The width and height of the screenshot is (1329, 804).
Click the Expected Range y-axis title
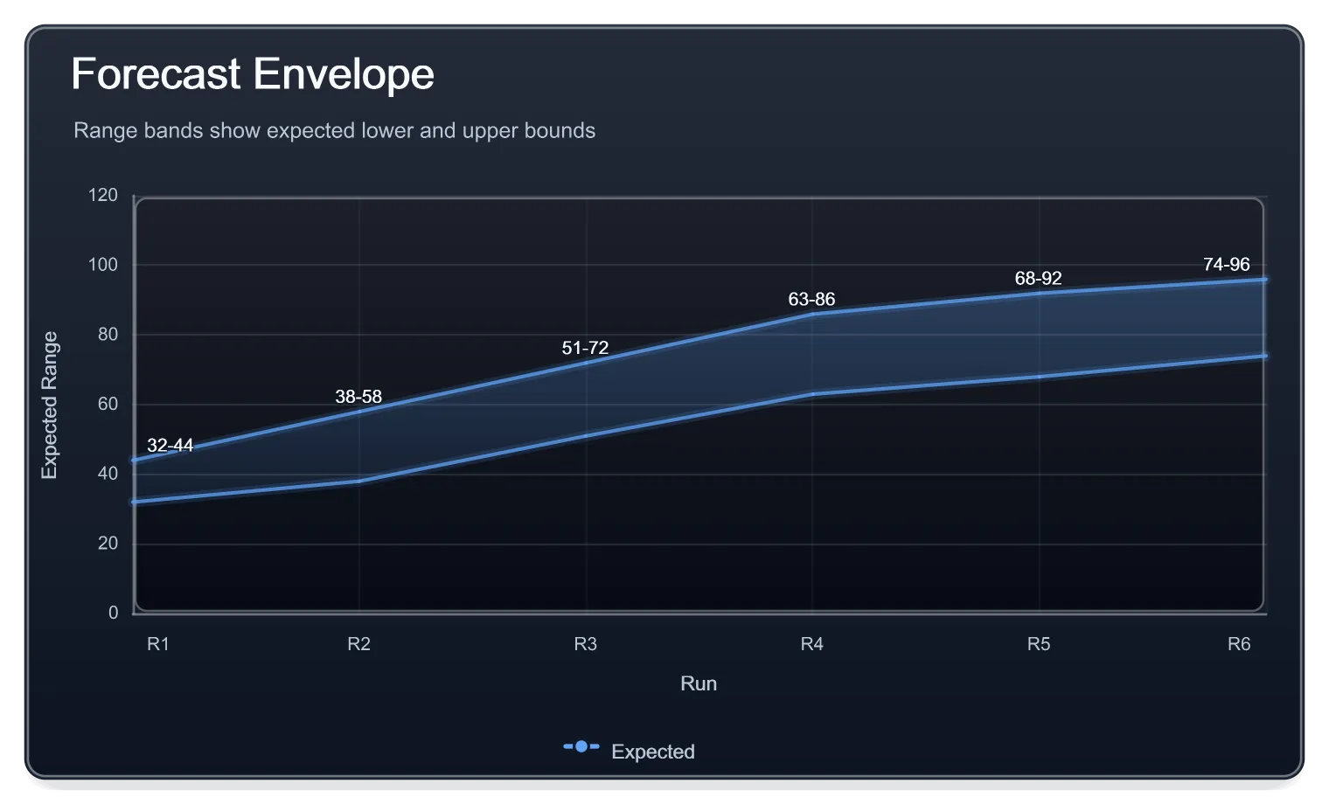click(x=49, y=405)
